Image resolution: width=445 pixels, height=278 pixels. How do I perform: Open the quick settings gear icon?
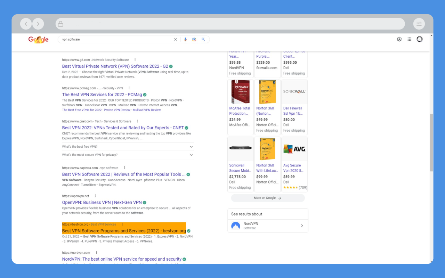(x=399, y=39)
